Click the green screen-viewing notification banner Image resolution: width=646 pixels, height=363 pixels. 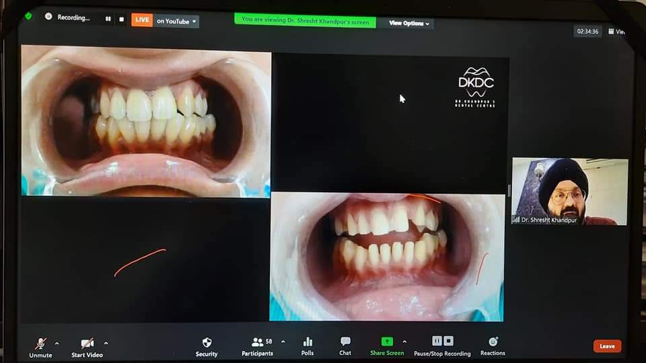pyautogui.click(x=306, y=21)
